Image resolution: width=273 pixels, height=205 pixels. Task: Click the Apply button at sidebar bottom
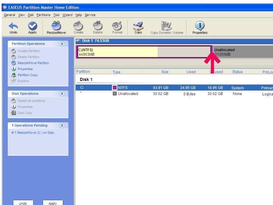pos(53,203)
